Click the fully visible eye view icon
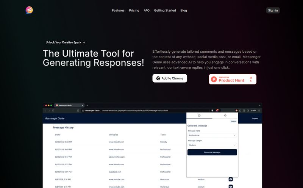Image resolution: width=303 pixels, height=188 pixels. [231, 179]
